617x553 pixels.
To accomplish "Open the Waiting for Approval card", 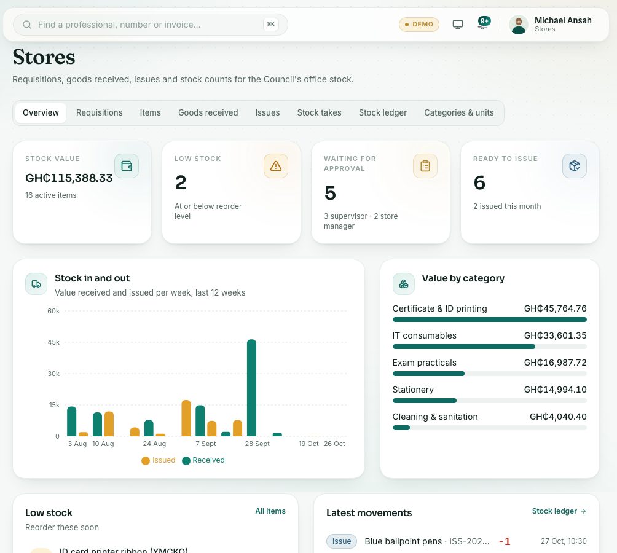I will (380, 192).
